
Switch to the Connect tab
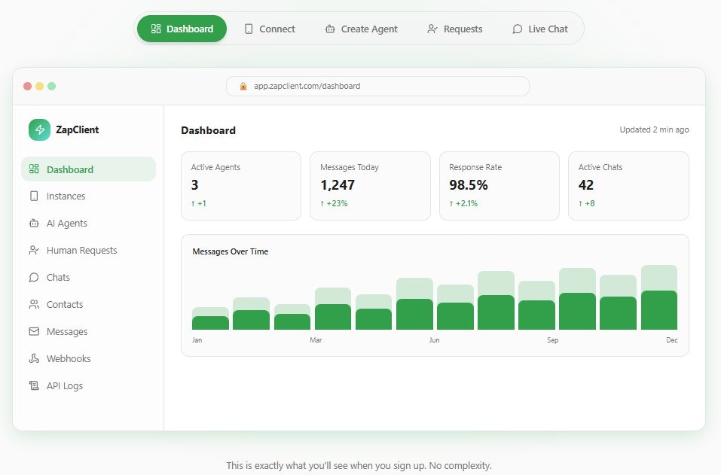[x=270, y=29]
